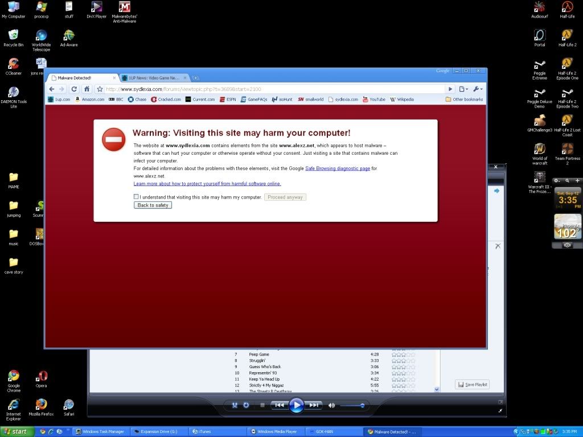The width and height of the screenshot is (583, 437).
Task: Open the Safe Browsing diagnostic page link
Action: click(x=338, y=168)
